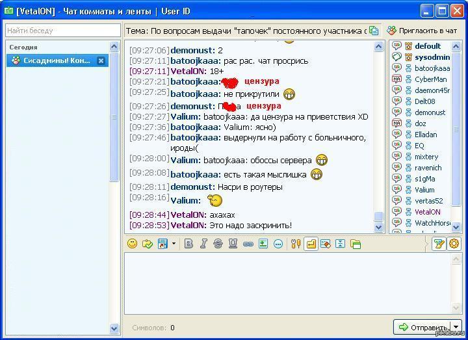The height and width of the screenshot is (340, 468).
Task: Toggle bold text formatting
Action: click(188, 244)
